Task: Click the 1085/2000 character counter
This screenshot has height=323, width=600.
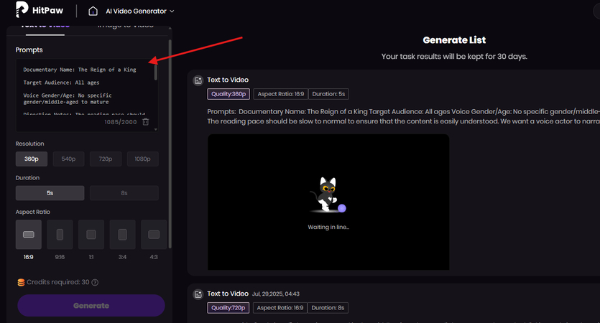Action: 121,122
